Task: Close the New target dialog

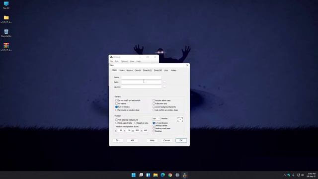Action: coord(187,65)
